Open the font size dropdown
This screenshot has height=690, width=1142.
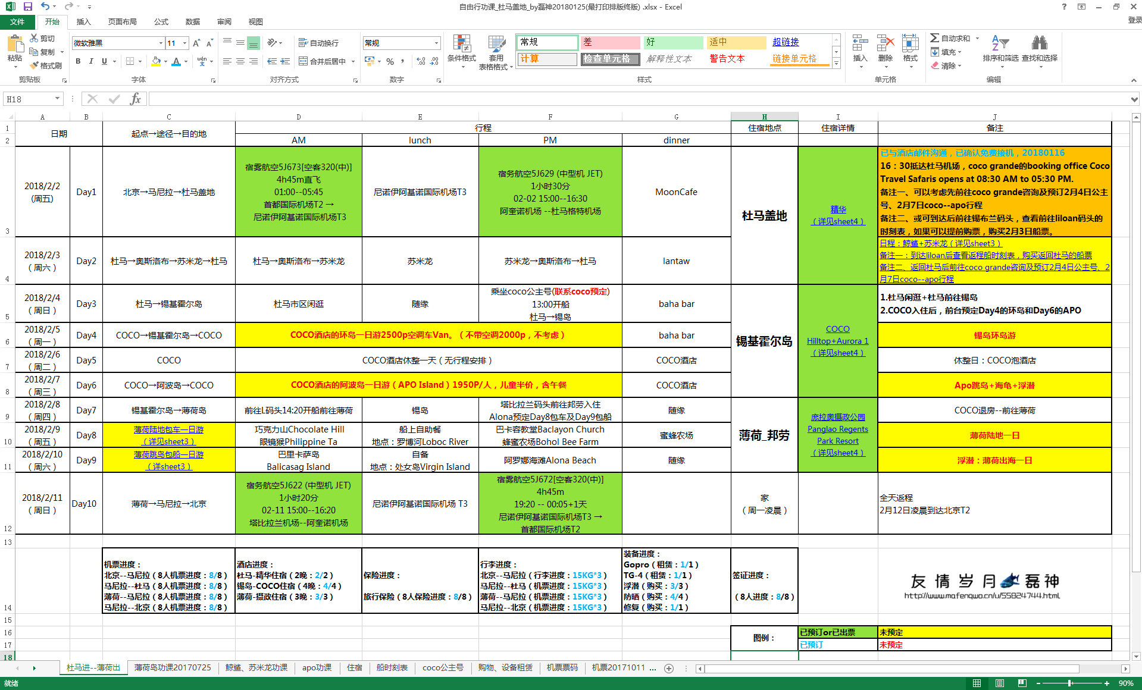coord(185,43)
